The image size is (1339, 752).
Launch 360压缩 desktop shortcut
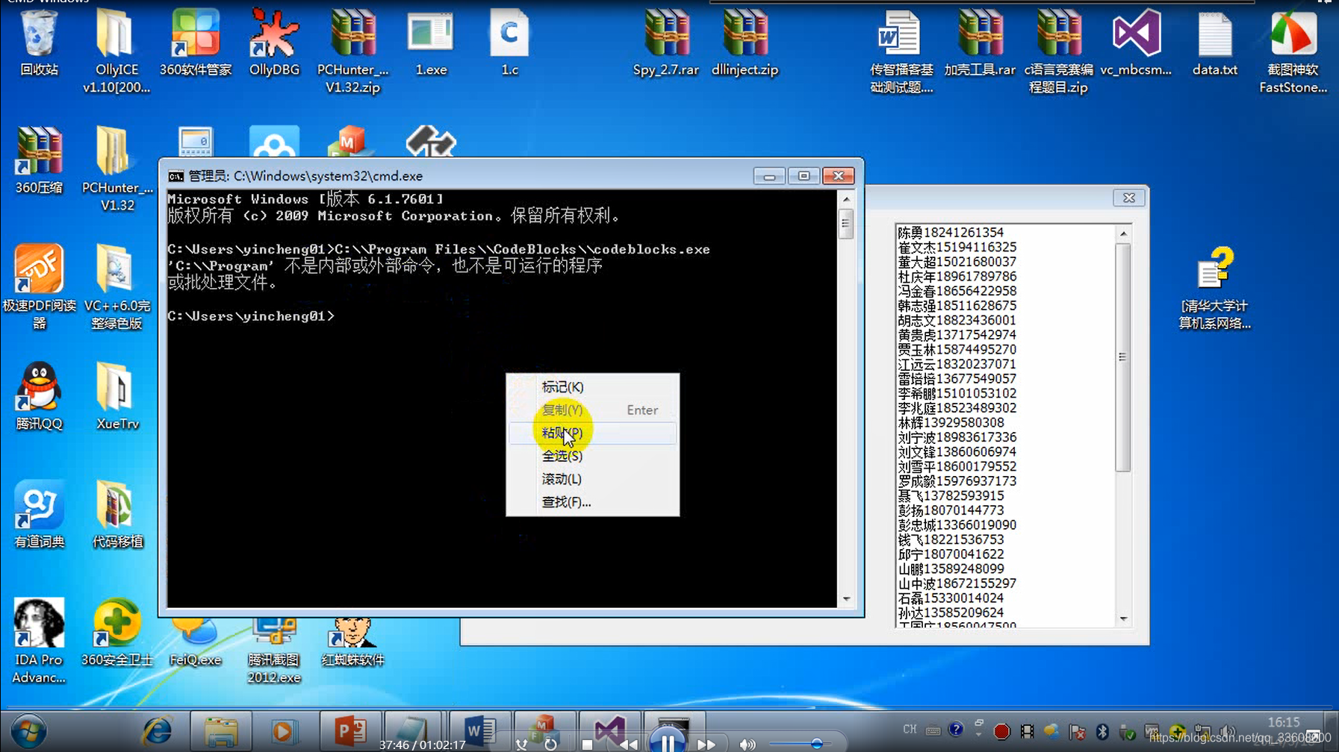click(x=39, y=160)
